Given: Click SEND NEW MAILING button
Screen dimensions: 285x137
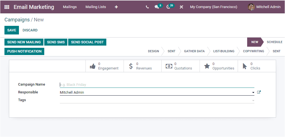Looking at the screenshot, I should (x=24, y=42).
